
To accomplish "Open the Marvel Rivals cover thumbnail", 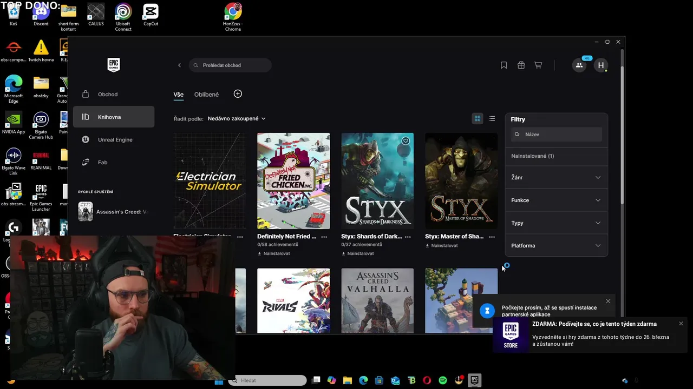I will tap(293, 301).
